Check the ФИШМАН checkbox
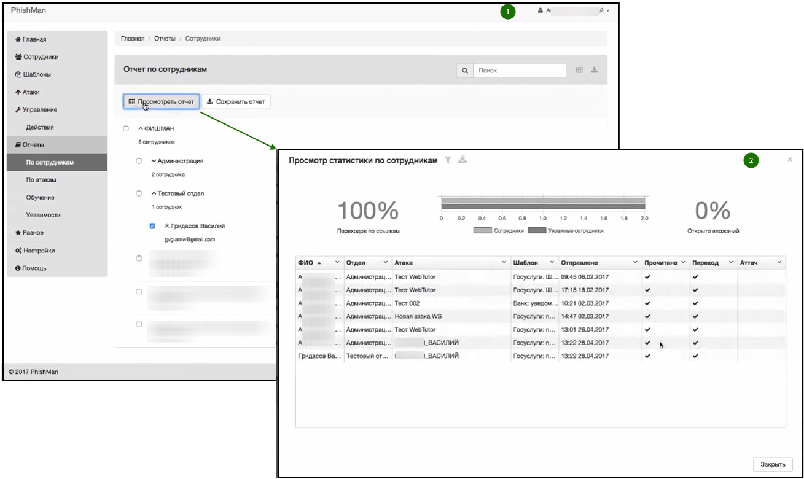The image size is (804, 479). pyautogui.click(x=126, y=128)
